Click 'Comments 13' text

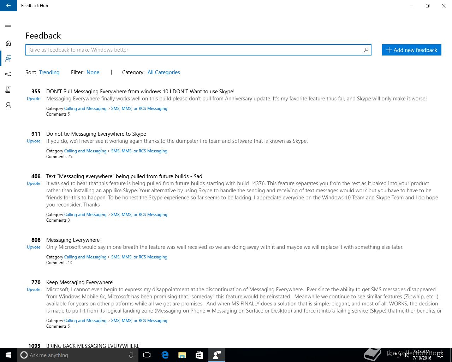click(59, 263)
